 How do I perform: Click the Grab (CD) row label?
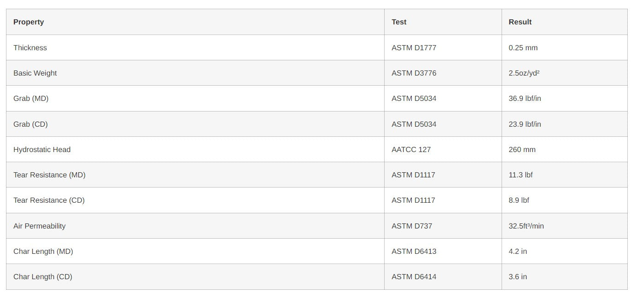pyautogui.click(x=30, y=124)
